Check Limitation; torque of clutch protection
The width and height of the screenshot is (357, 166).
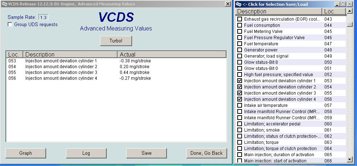[239, 148]
